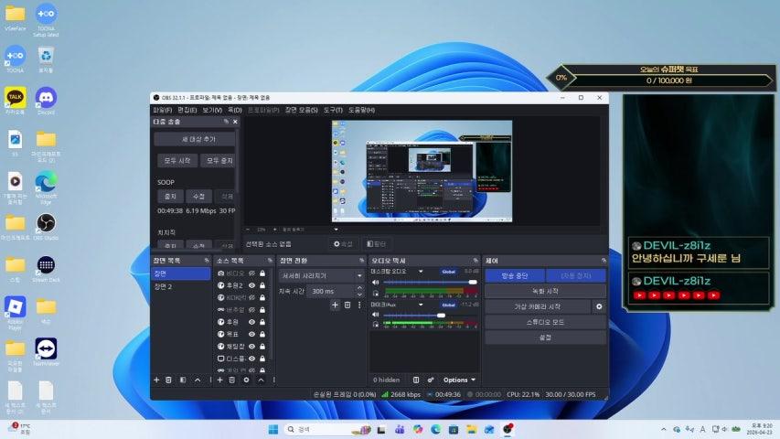The height and width of the screenshot is (439, 780).
Task: Open the 파일(F) menu
Action: [161, 110]
